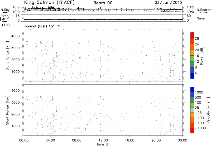Click the '20:00' time tick label
The width and height of the screenshot is (211, 146).
click(x=156, y=140)
